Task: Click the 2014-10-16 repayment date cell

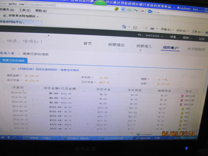Action: coord(21,128)
